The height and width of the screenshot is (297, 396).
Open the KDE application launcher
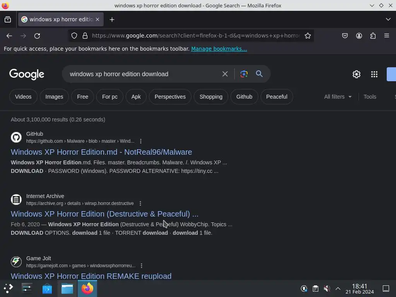pyautogui.click(x=9, y=288)
